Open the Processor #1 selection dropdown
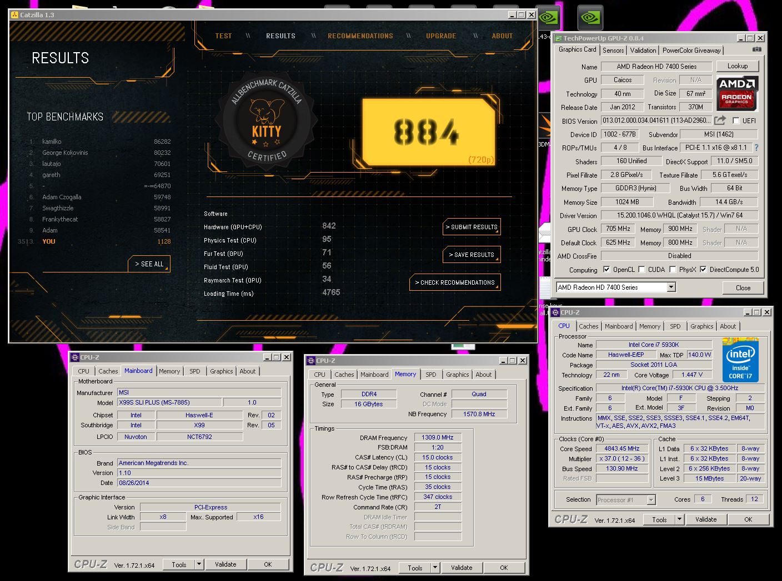The width and height of the screenshot is (782, 581). [651, 500]
